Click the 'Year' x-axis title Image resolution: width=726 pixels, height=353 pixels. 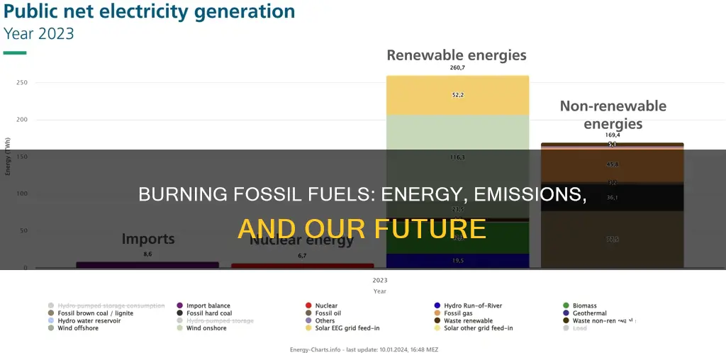(x=380, y=291)
